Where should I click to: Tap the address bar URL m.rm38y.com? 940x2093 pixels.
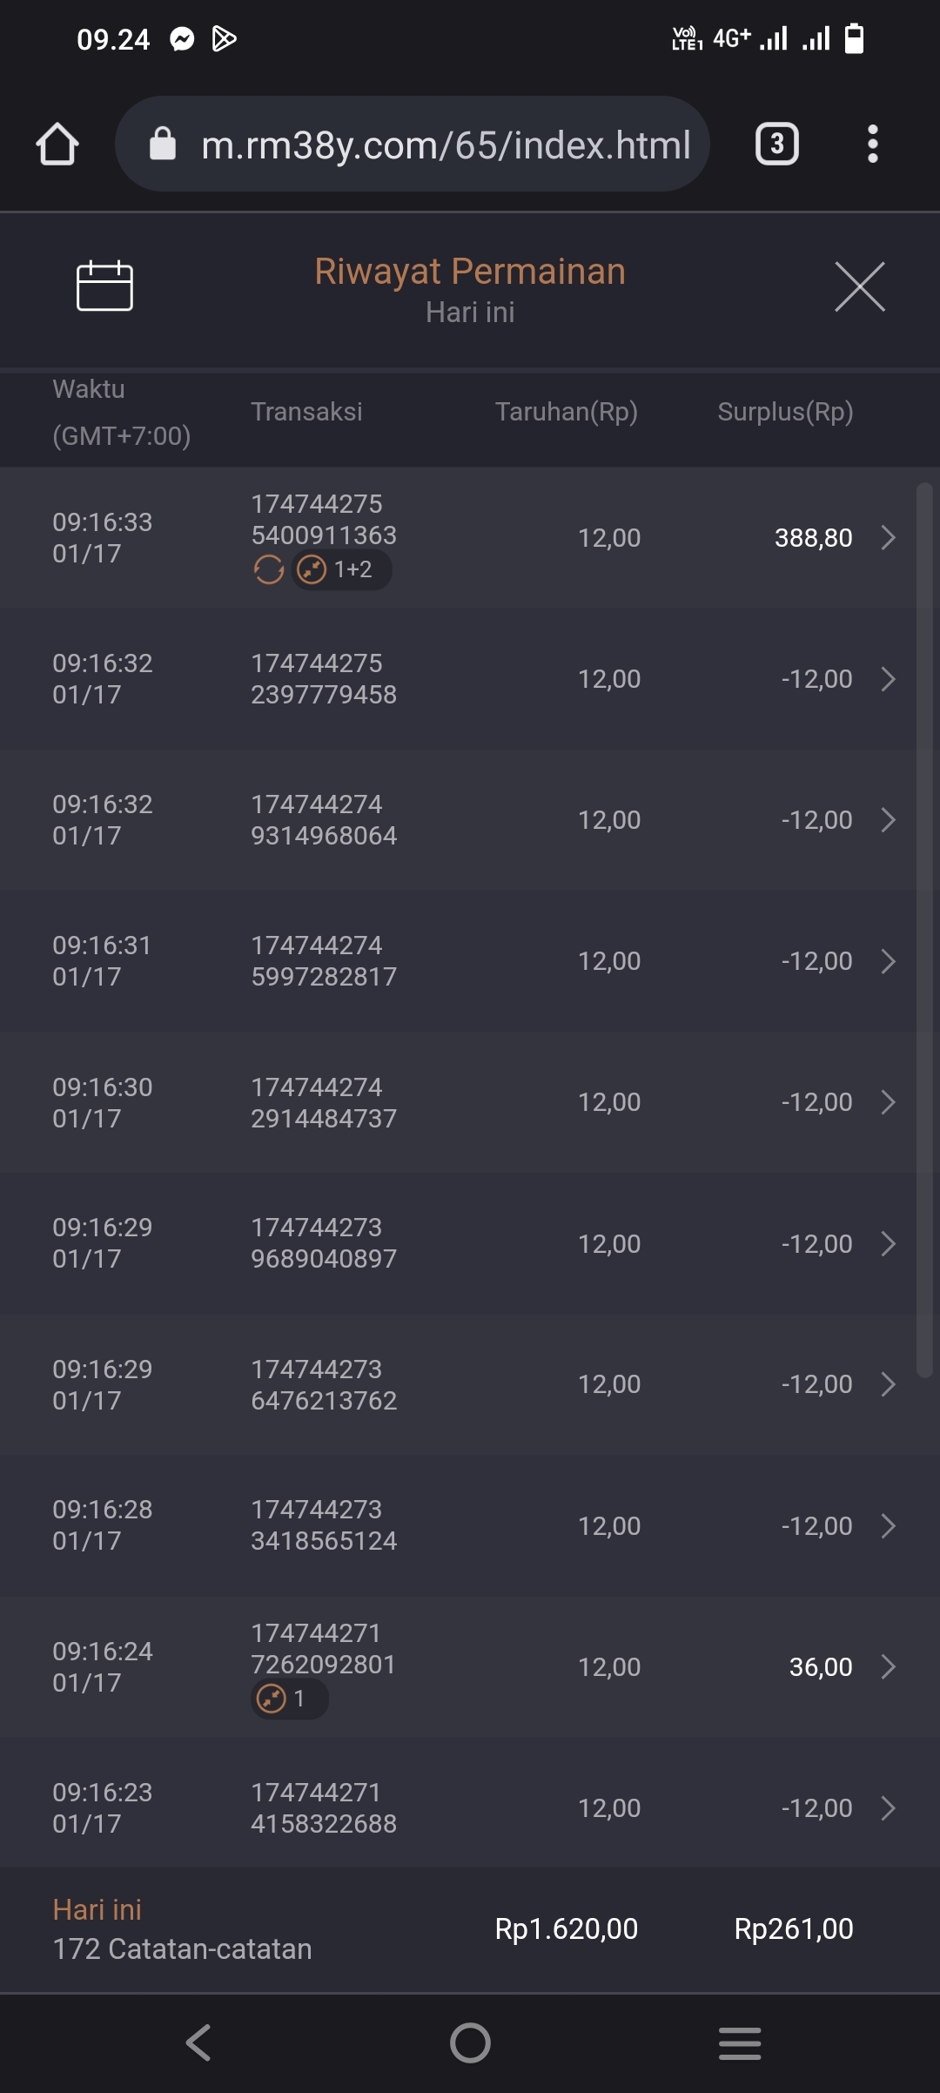(446, 145)
